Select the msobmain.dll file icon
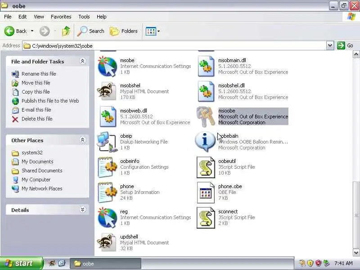The width and height of the screenshot is (360, 270). (x=206, y=66)
